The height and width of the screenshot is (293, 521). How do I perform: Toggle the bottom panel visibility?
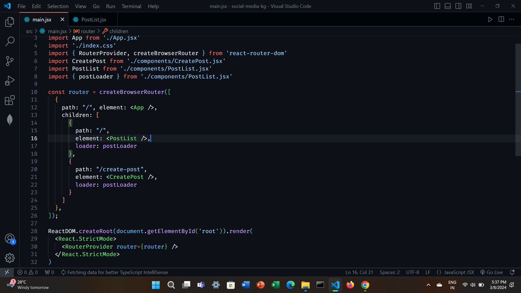447,6
